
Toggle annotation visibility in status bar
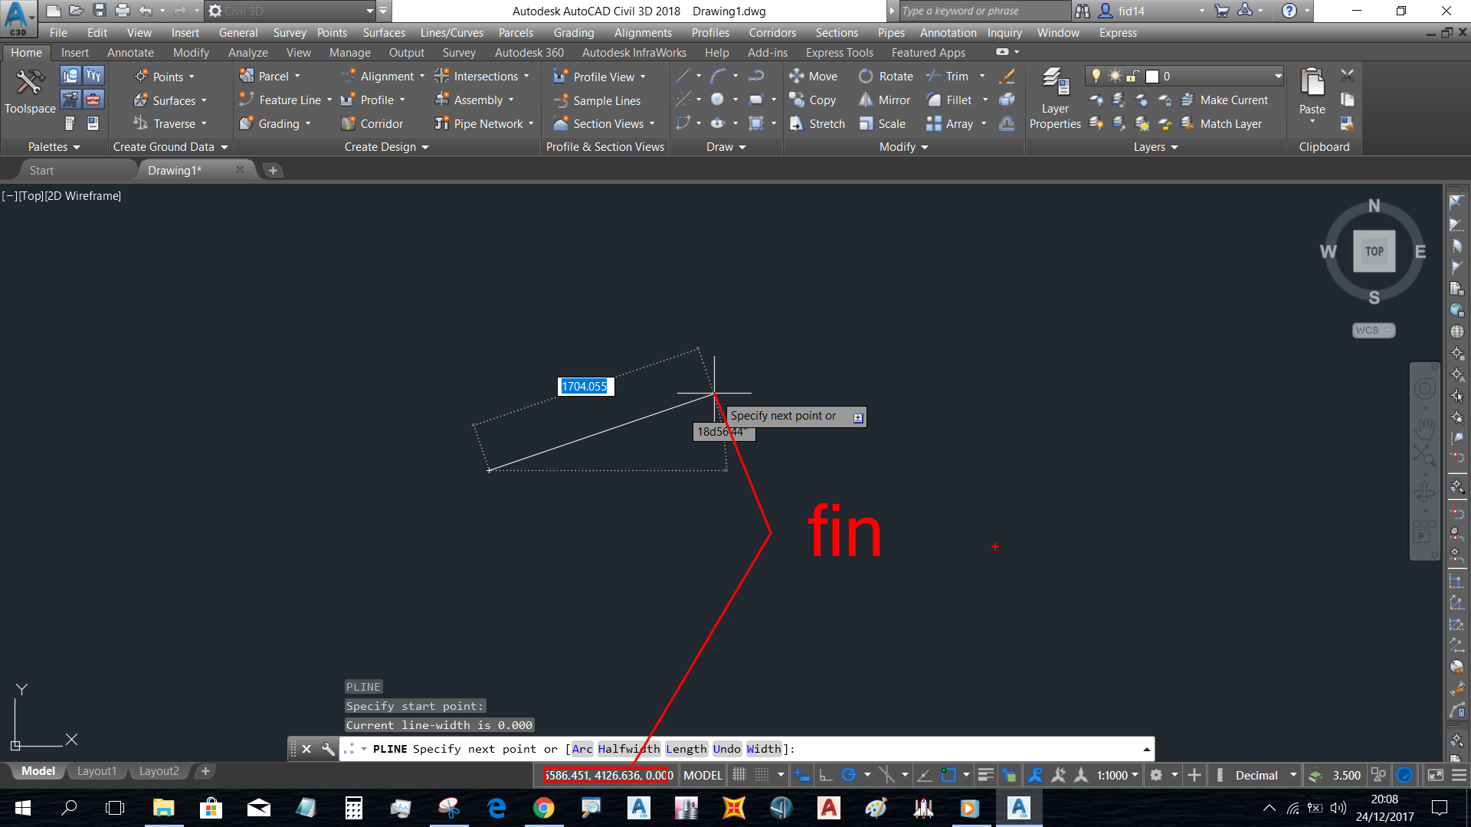tap(1035, 775)
